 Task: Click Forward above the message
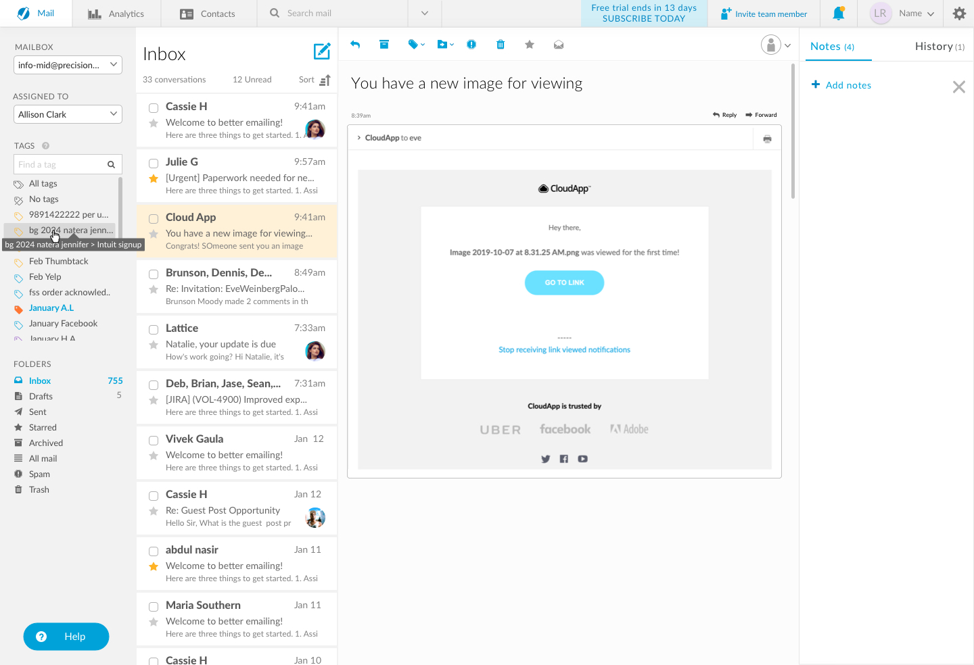(761, 115)
